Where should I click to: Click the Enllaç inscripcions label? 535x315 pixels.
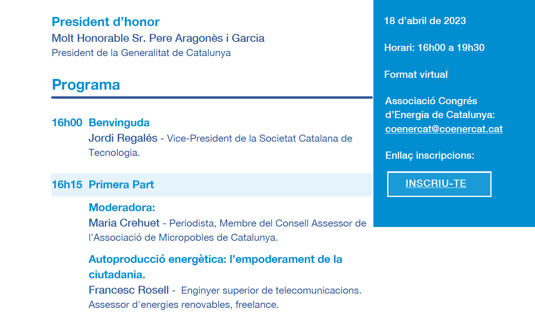click(x=430, y=156)
